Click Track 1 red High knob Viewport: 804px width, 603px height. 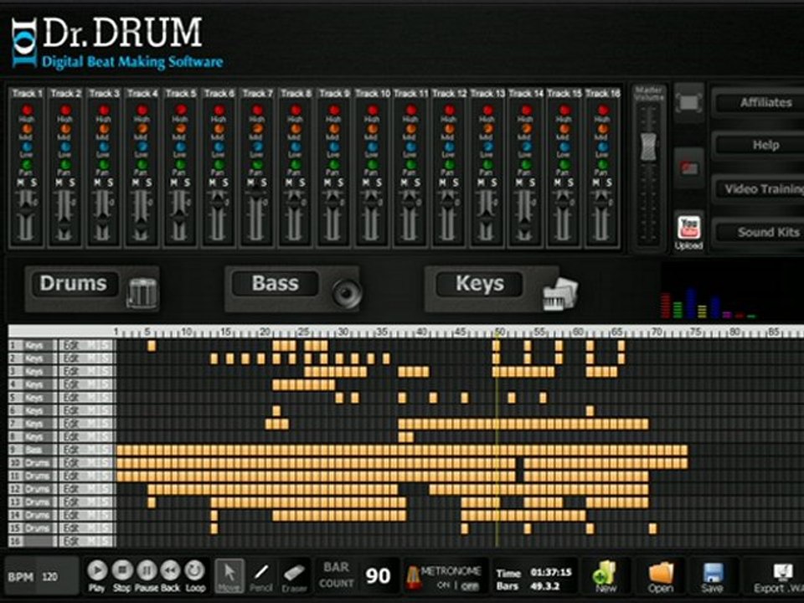click(x=27, y=111)
